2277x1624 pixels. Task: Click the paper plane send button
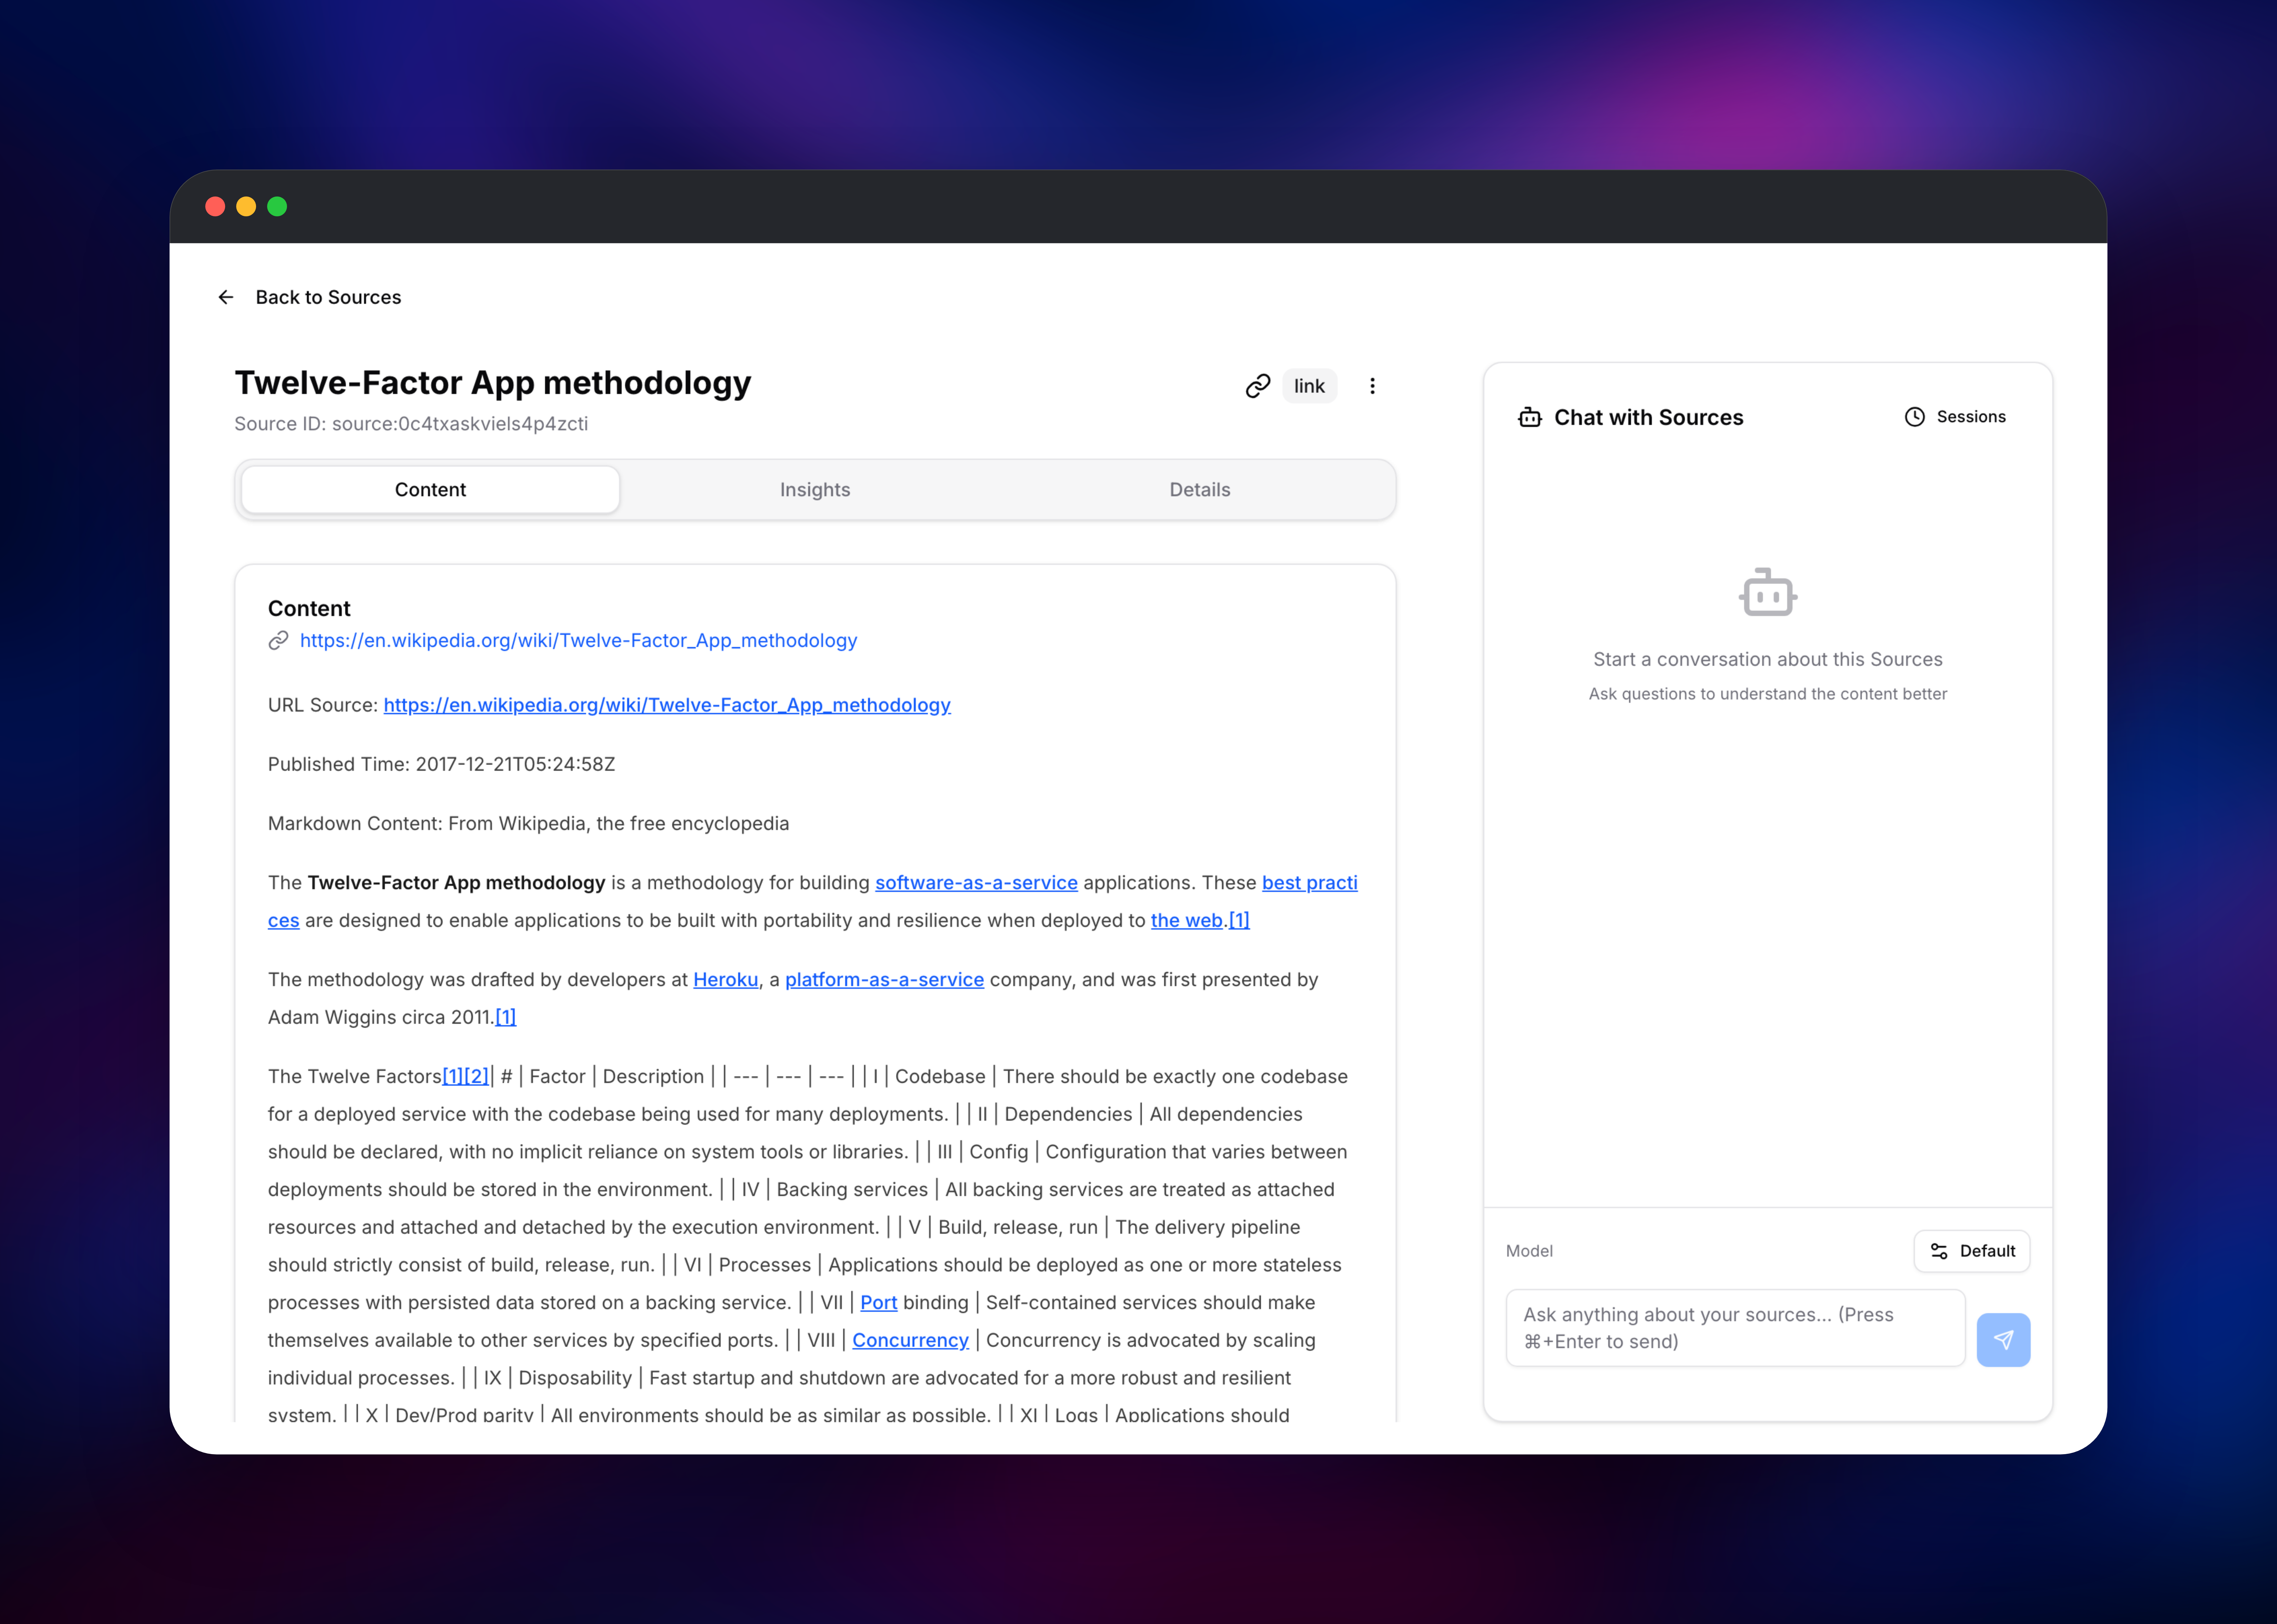pos(2003,1340)
